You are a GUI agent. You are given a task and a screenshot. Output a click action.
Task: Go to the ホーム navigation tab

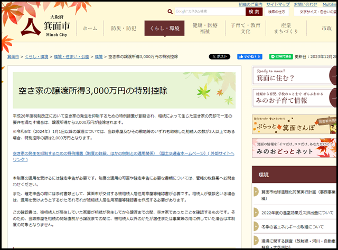90,28
